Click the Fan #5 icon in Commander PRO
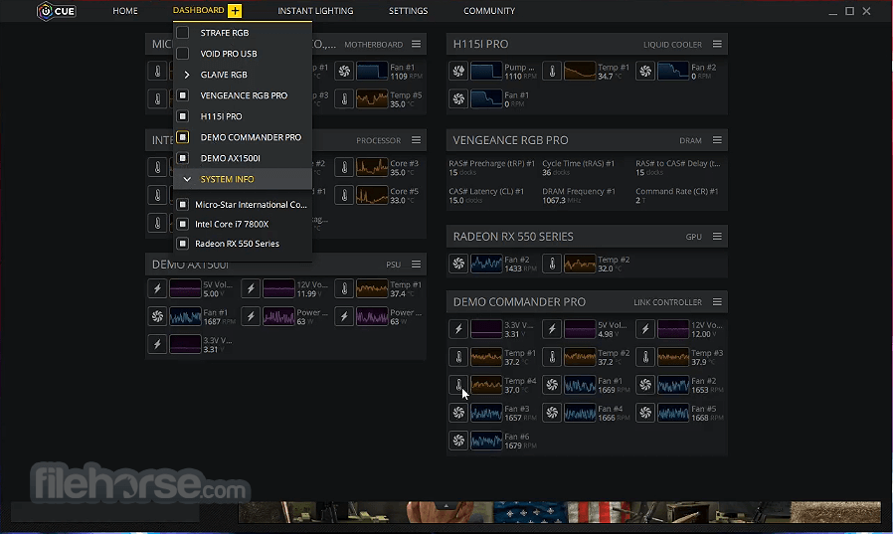This screenshot has height=534, width=893. pyautogui.click(x=645, y=413)
